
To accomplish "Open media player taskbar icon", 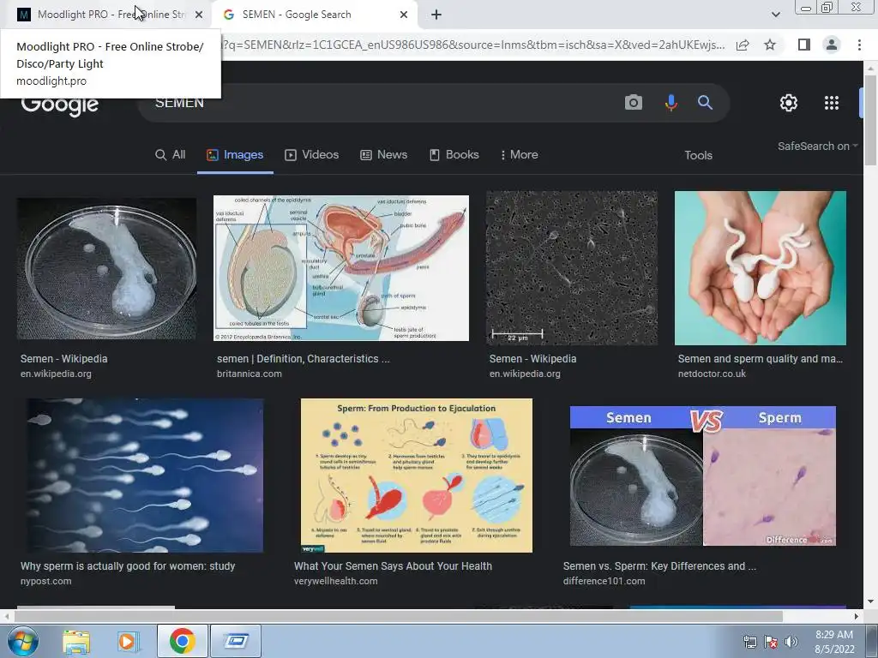I will coord(128,642).
